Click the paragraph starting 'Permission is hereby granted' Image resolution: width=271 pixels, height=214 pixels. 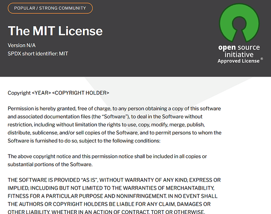(x=115, y=125)
